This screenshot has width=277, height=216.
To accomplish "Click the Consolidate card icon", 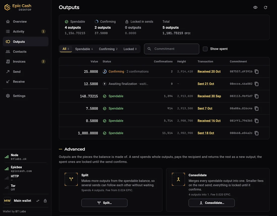I will click(x=179, y=179).
